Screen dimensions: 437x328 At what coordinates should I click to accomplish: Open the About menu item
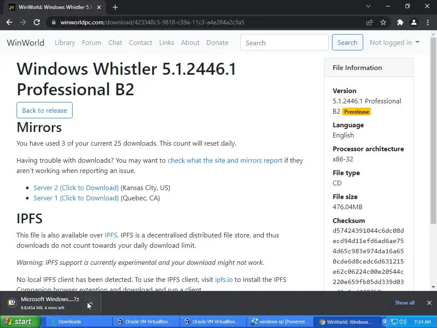tap(190, 43)
